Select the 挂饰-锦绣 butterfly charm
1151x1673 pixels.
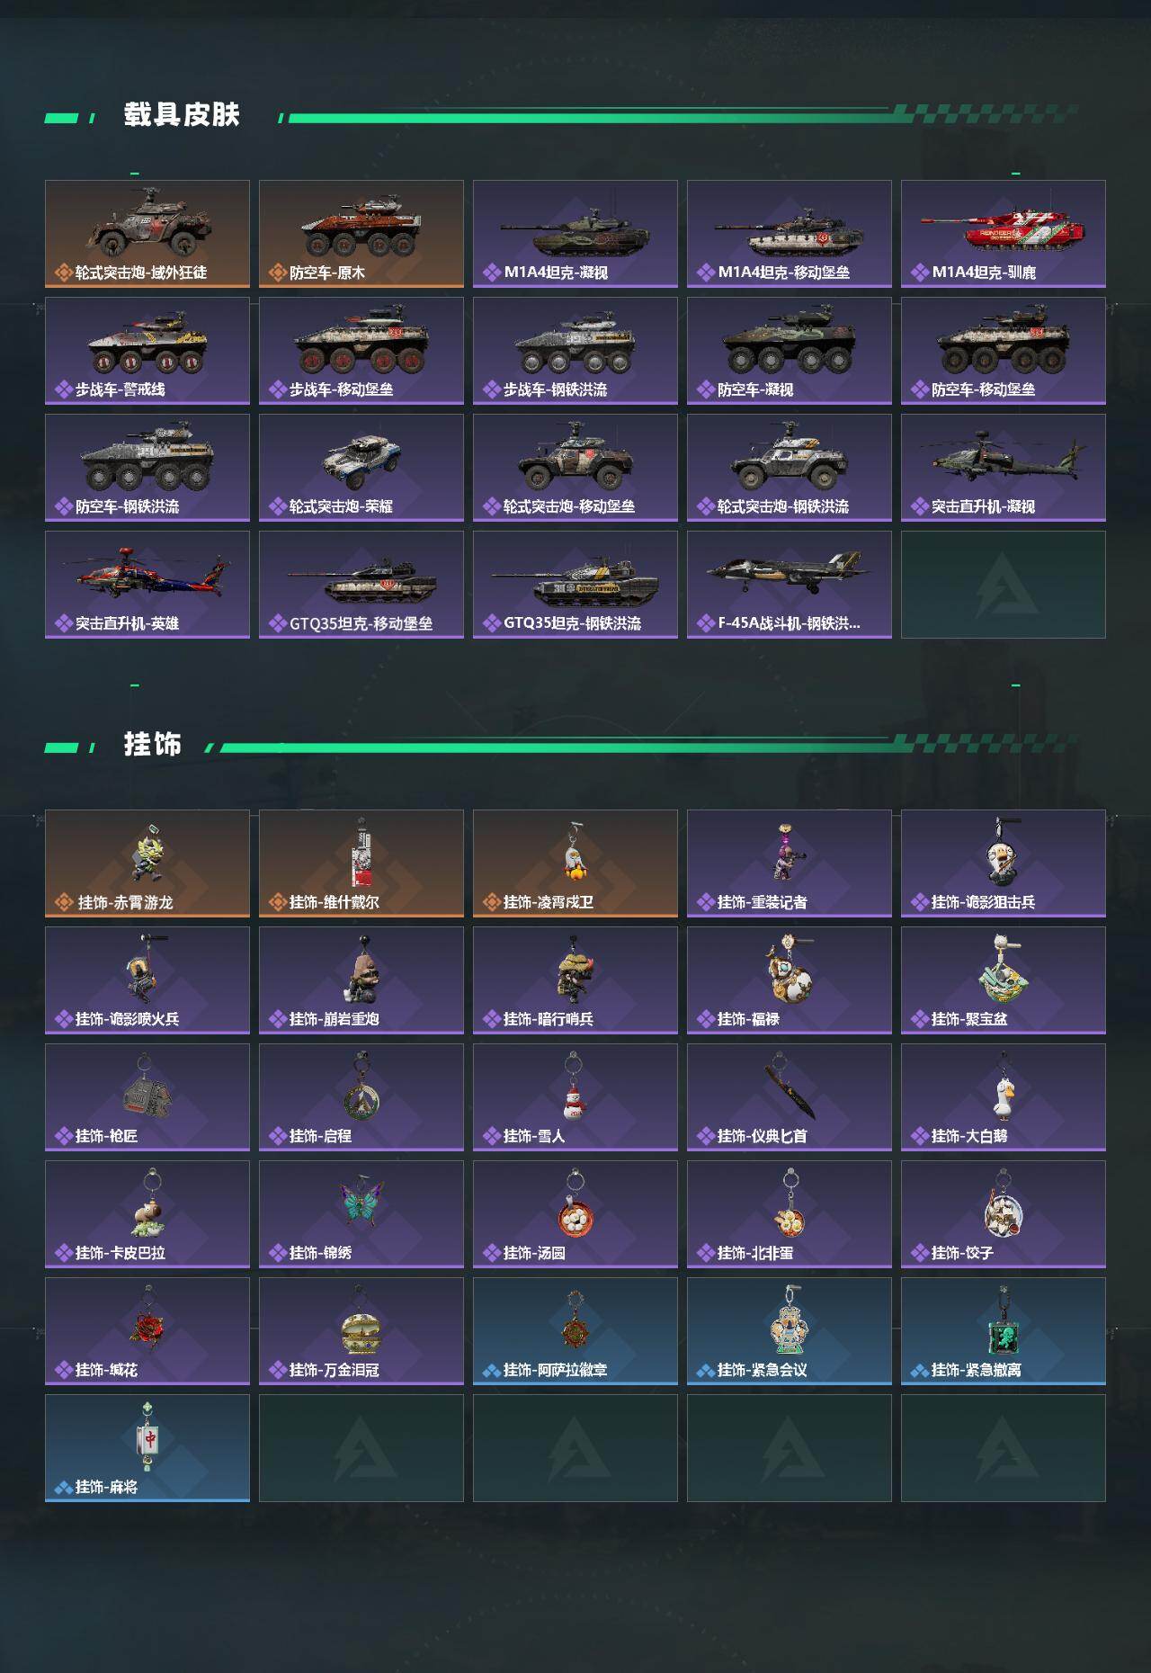pyautogui.click(x=361, y=1214)
